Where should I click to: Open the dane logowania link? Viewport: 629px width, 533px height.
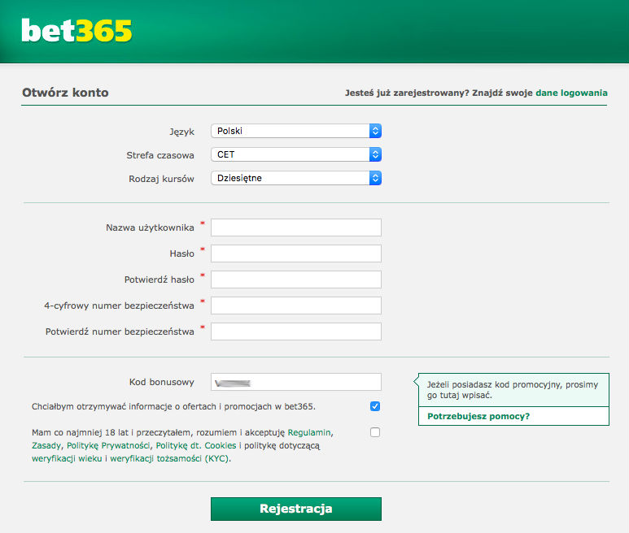point(571,93)
